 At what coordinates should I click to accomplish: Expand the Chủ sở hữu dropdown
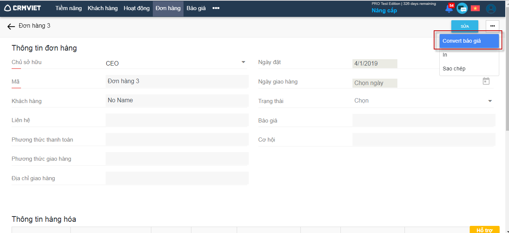[x=243, y=62]
